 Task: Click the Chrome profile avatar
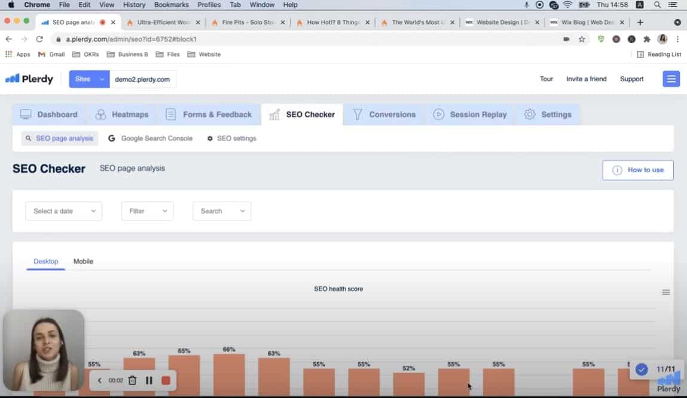662,39
